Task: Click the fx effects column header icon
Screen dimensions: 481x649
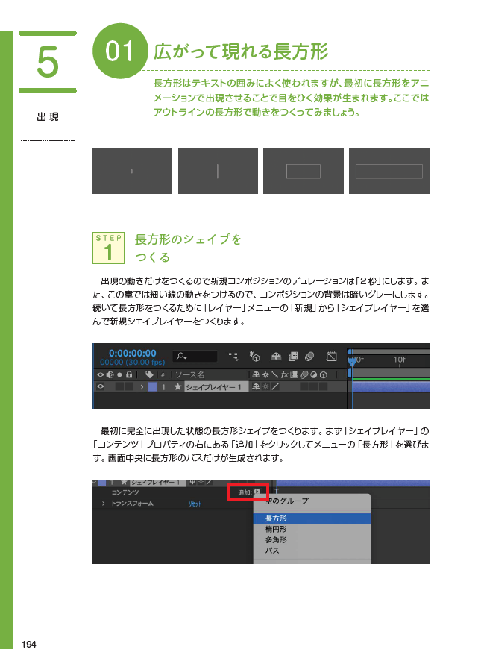Action: (284, 374)
